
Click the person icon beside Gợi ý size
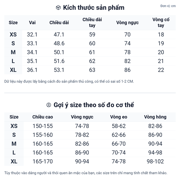pyautogui.click(x=49, y=105)
